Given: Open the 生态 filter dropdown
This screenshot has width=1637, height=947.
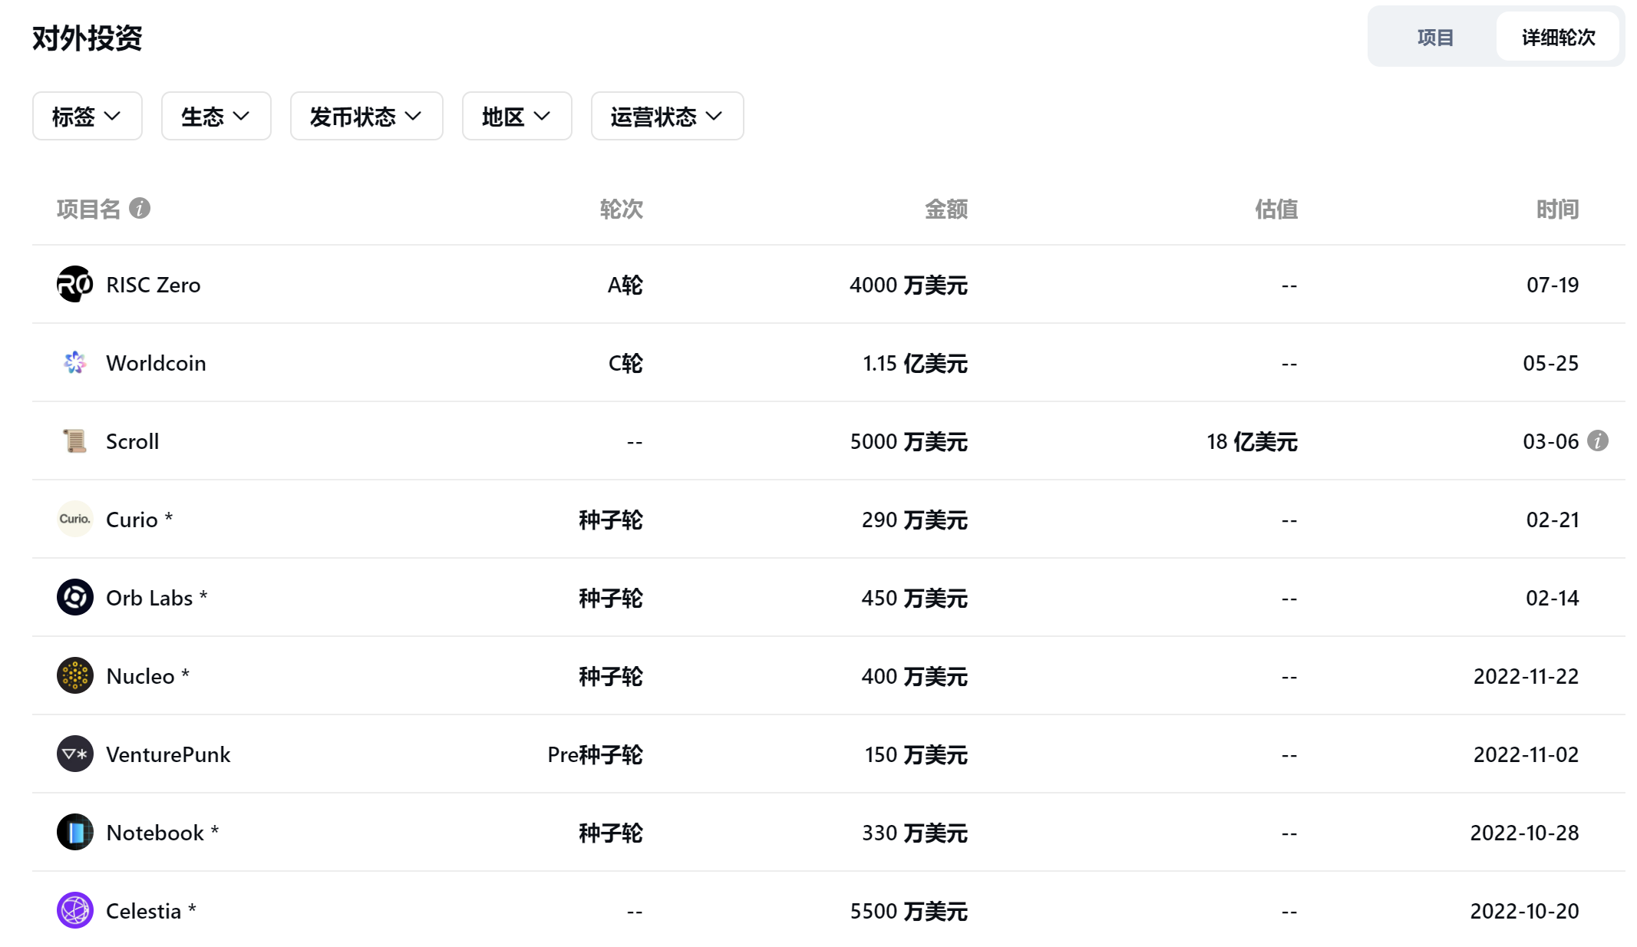Looking at the screenshot, I should 216,117.
